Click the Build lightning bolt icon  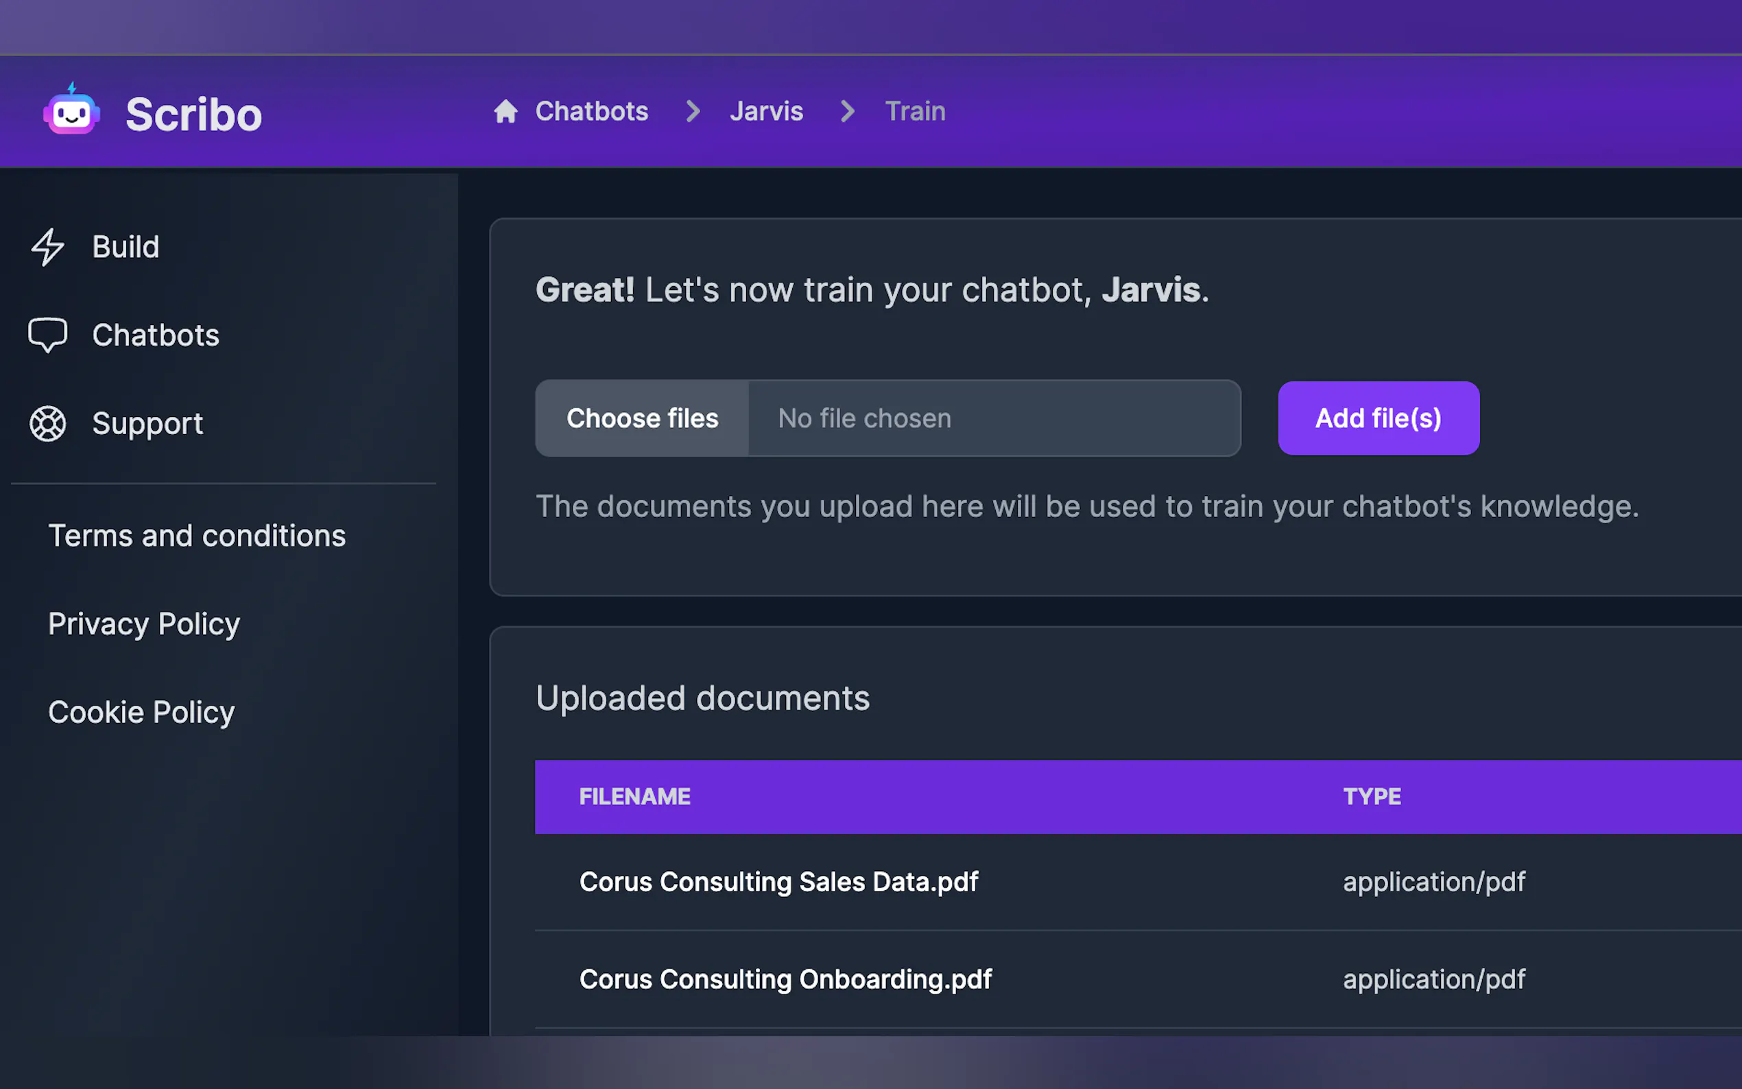(47, 247)
